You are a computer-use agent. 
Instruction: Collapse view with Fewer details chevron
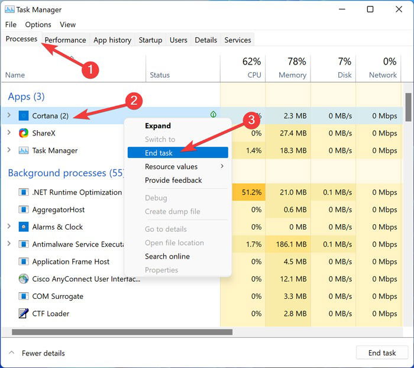[x=12, y=353]
